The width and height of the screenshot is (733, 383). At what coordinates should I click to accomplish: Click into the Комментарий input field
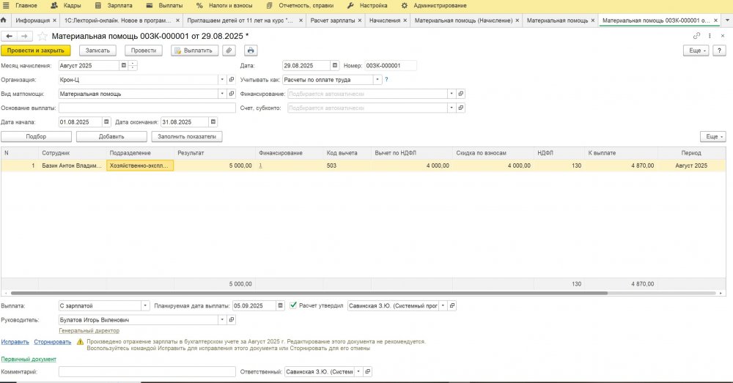click(x=147, y=372)
